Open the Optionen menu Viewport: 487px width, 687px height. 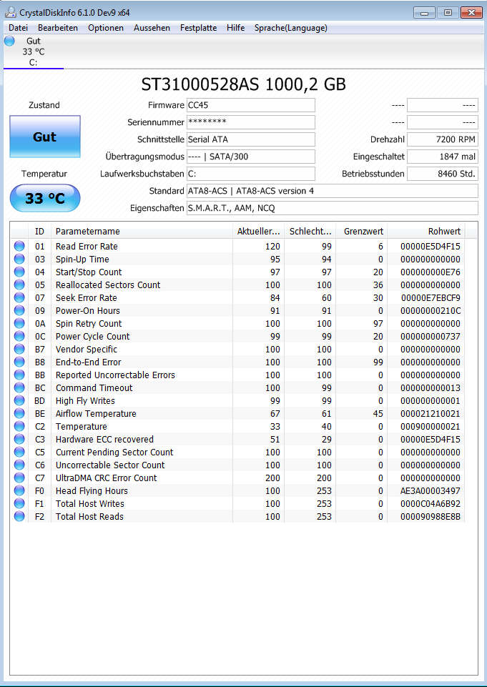106,28
